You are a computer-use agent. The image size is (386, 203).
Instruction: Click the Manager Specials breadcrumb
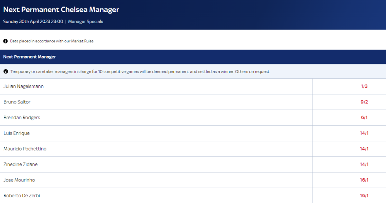pyautogui.click(x=86, y=22)
